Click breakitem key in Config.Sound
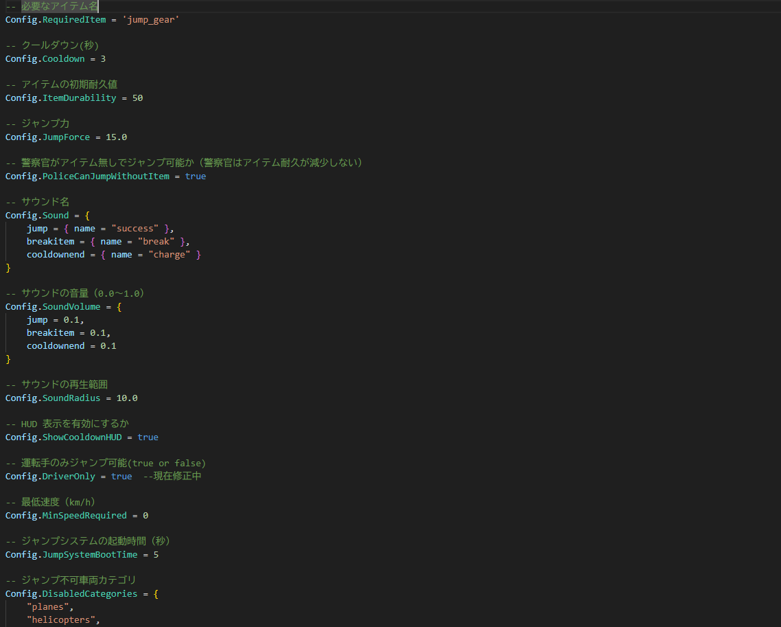Screen dimensions: 781x627 [50, 242]
